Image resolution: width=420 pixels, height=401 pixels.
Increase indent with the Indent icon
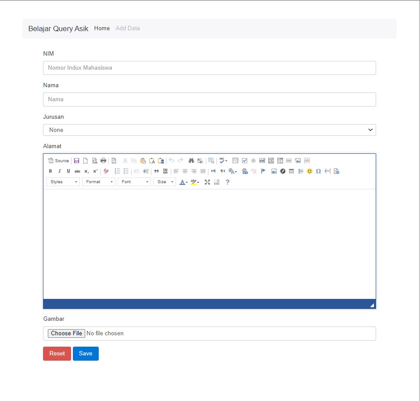146,171
